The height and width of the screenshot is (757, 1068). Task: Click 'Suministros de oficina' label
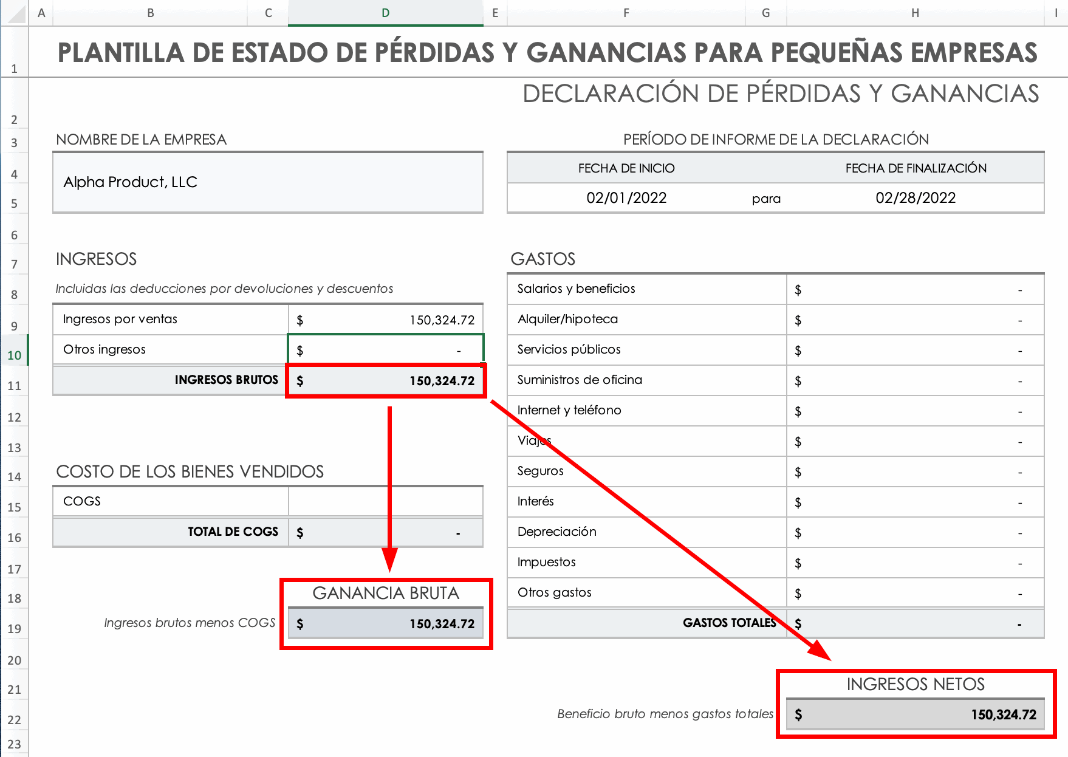coord(580,380)
